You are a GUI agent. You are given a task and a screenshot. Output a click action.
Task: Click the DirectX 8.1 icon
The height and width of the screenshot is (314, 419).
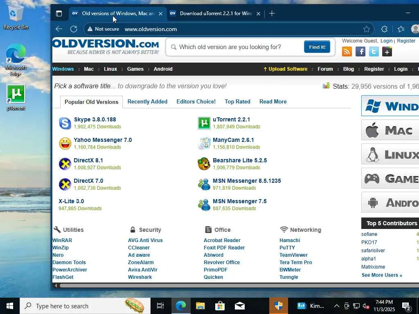pos(65,164)
